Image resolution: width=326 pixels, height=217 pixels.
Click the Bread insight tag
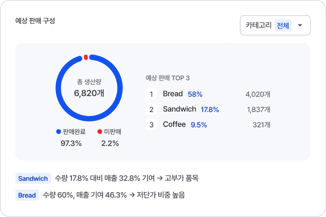coord(27,195)
